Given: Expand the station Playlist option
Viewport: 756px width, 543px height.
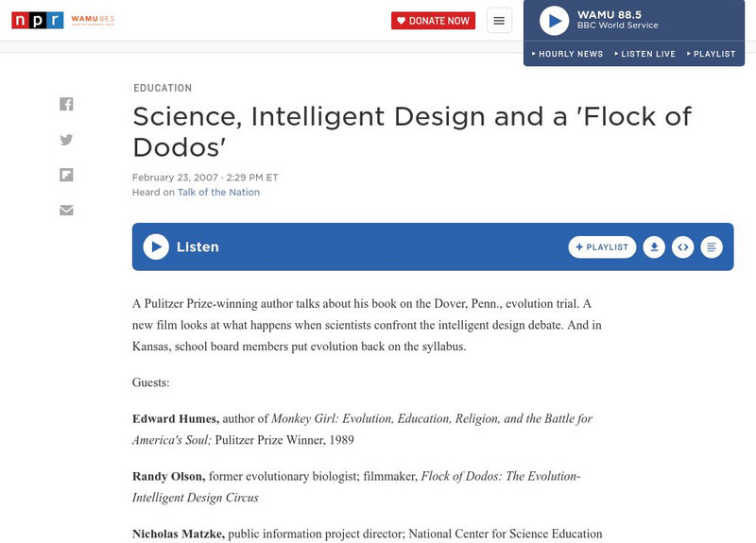Looking at the screenshot, I should point(712,54).
